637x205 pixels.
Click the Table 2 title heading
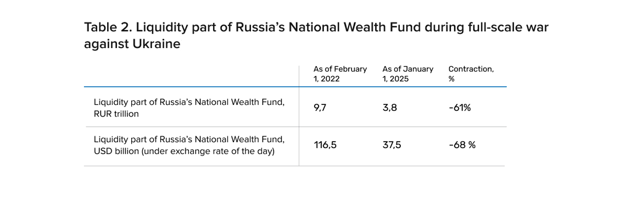pos(316,36)
